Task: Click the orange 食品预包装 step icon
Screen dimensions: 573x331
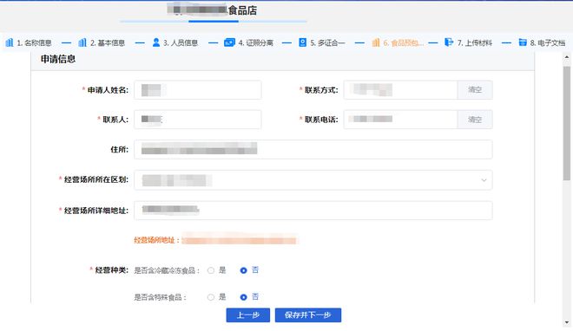Action: pyautogui.click(x=376, y=42)
